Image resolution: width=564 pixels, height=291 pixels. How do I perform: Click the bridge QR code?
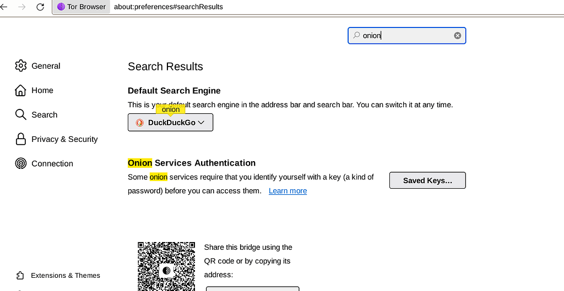click(x=166, y=266)
